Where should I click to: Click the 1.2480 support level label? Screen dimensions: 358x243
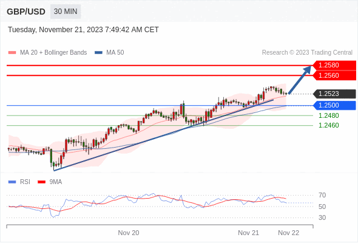pos(328,115)
